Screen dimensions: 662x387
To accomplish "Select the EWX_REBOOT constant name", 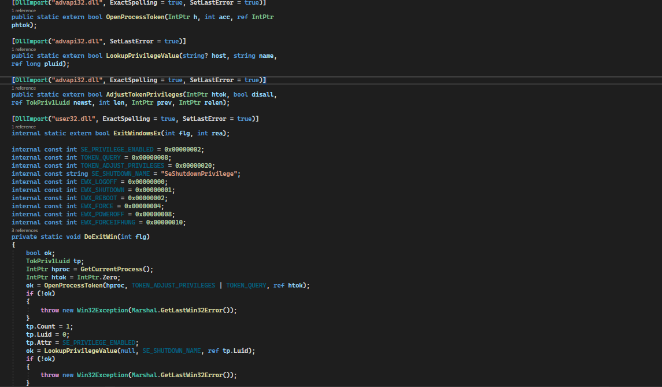I will pos(98,198).
